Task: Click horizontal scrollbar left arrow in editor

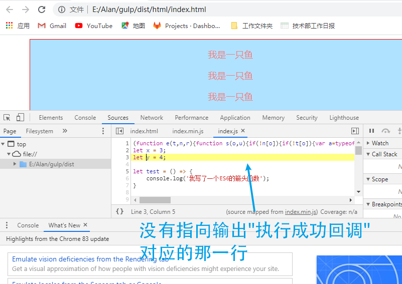Action: click(x=135, y=200)
